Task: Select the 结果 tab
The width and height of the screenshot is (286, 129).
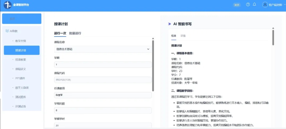Action: [174, 36]
